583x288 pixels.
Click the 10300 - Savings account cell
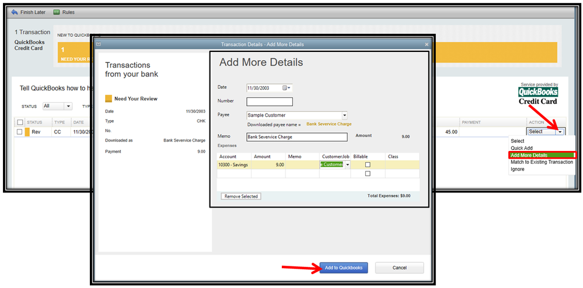point(234,164)
